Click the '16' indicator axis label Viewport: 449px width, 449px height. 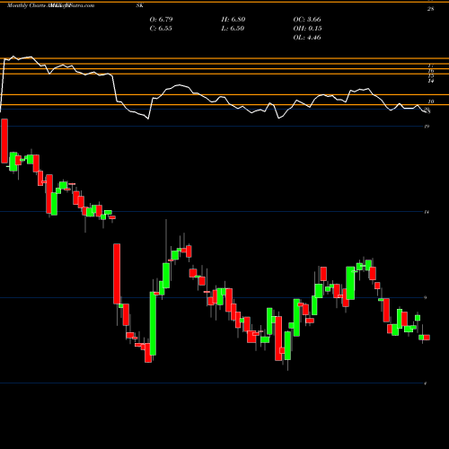tap(431, 71)
